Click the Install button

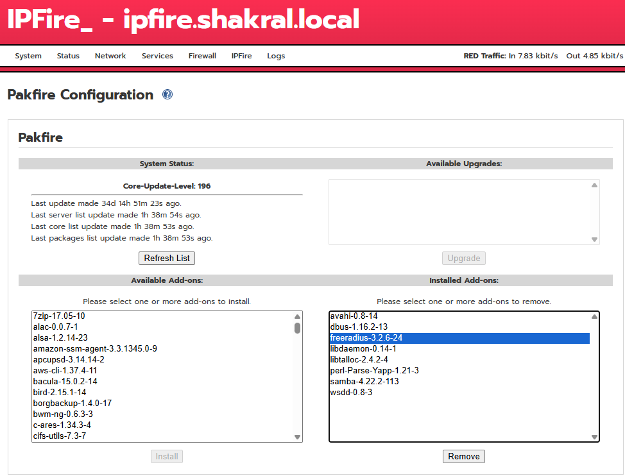[167, 457]
